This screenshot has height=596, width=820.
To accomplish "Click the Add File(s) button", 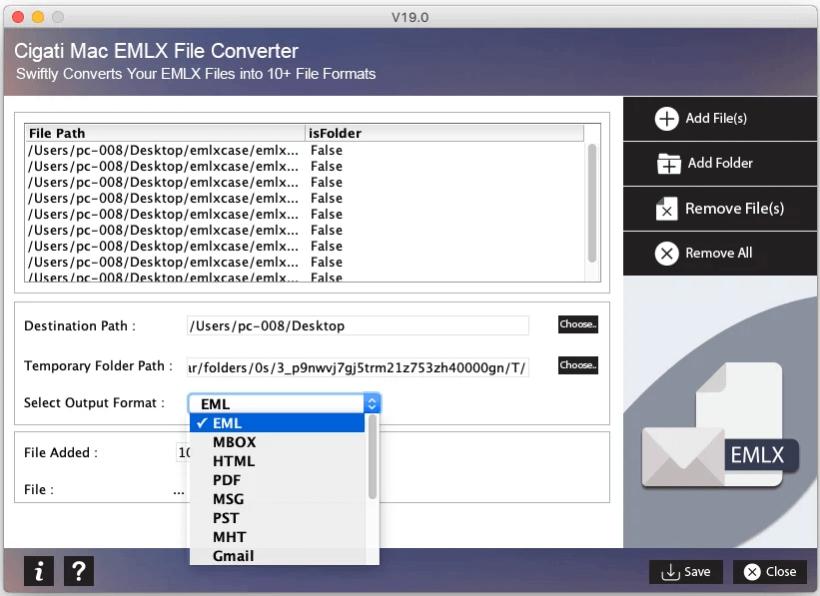I will coord(719,119).
